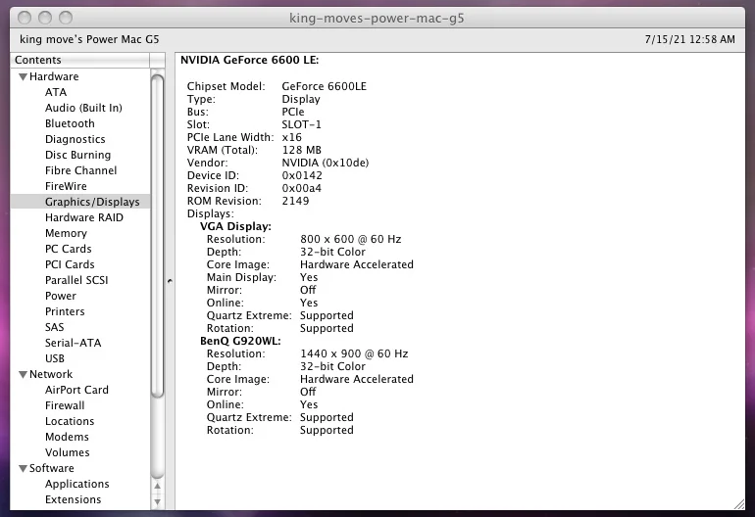
Task: Click the NVIDIA GeForce 6600 LE heading
Action: (x=249, y=60)
